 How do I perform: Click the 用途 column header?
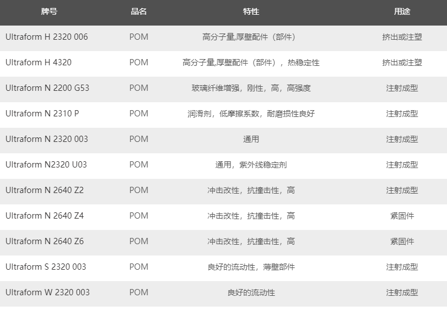(x=402, y=11)
